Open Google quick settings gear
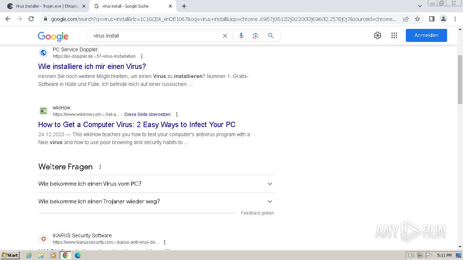The width and height of the screenshot is (463, 260). (378, 35)
